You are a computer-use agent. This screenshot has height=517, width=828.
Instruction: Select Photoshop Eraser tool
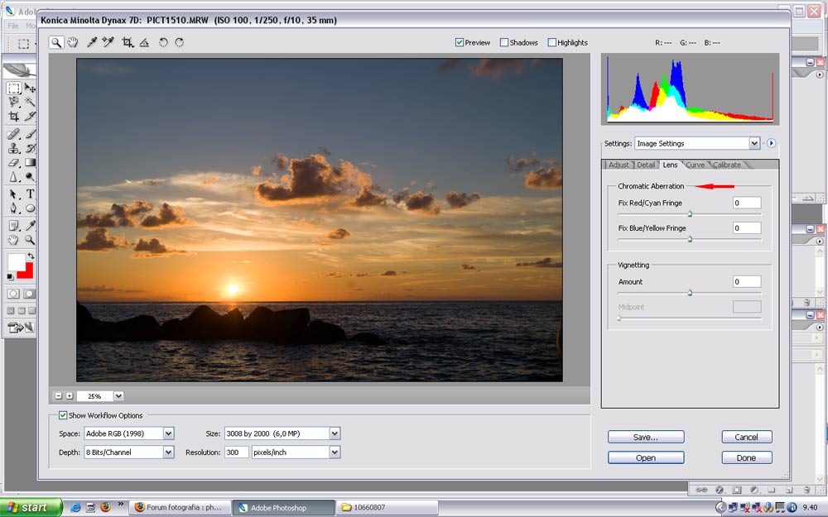point(14,162)
